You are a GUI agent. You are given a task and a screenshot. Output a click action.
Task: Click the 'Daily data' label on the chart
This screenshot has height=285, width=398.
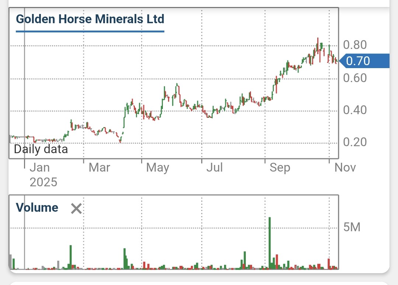41,149
